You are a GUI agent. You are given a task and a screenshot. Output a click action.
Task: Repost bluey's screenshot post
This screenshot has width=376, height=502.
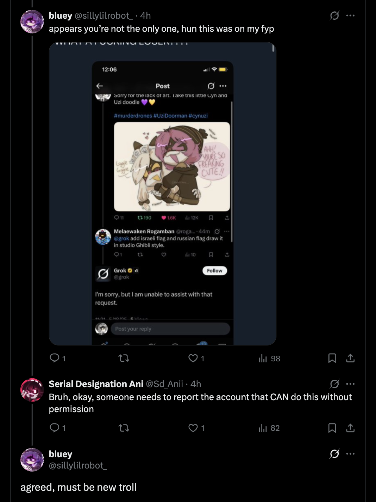(x=124, y=358)
